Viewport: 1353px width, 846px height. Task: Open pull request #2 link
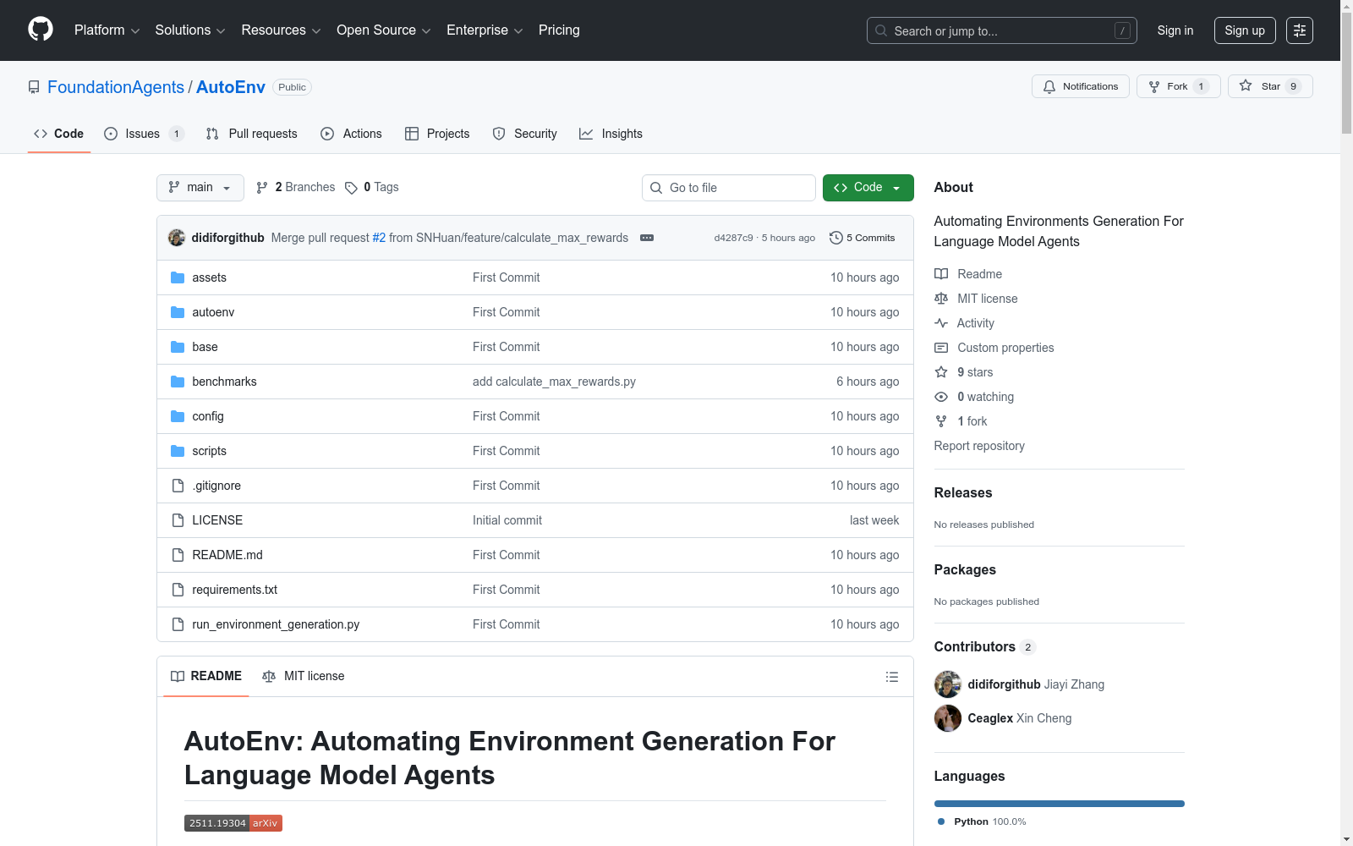379,238
